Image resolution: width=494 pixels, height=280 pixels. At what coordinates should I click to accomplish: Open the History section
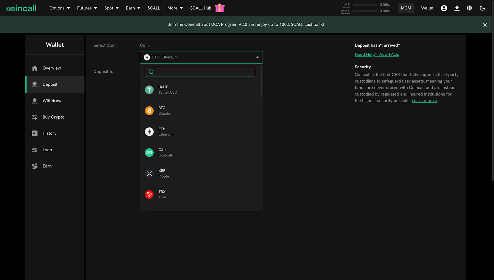pyautogui.click(x=49, y=133)
